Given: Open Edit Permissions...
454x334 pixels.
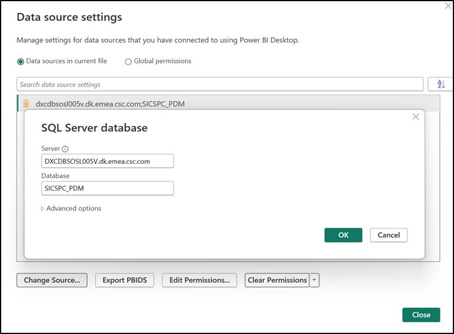Looking at the screenshot, I should coord(200,280).
